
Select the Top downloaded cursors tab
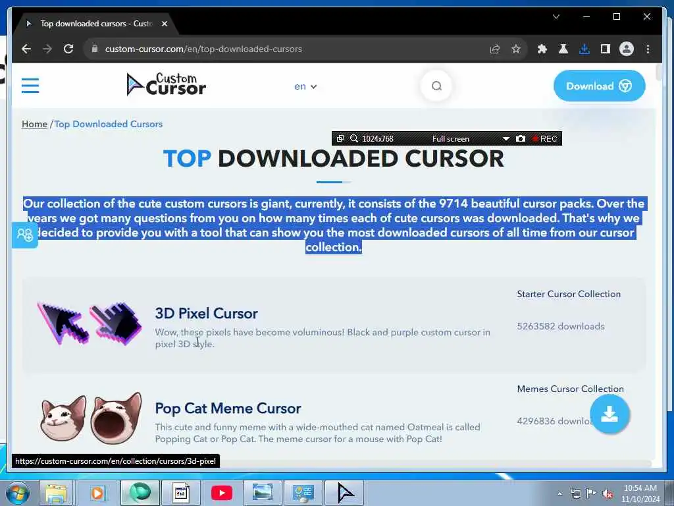point(96,24)
